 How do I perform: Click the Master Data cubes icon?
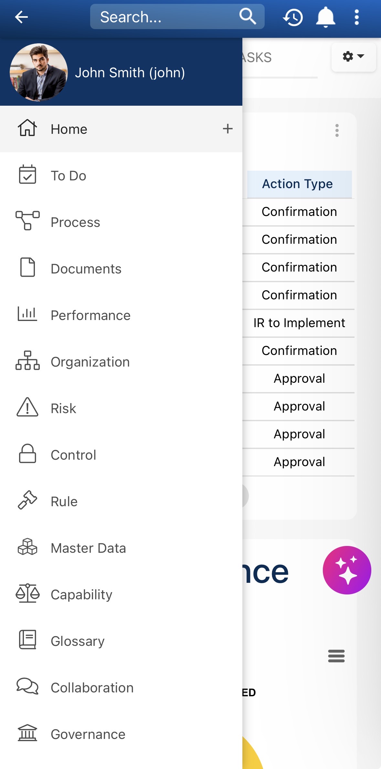(27, 548)
